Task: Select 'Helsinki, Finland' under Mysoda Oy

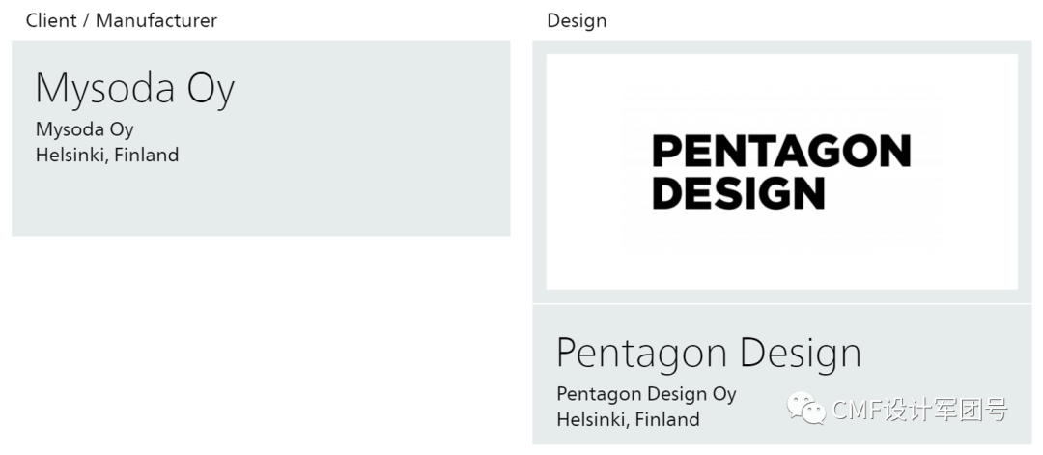Action: tap(107, 155)
